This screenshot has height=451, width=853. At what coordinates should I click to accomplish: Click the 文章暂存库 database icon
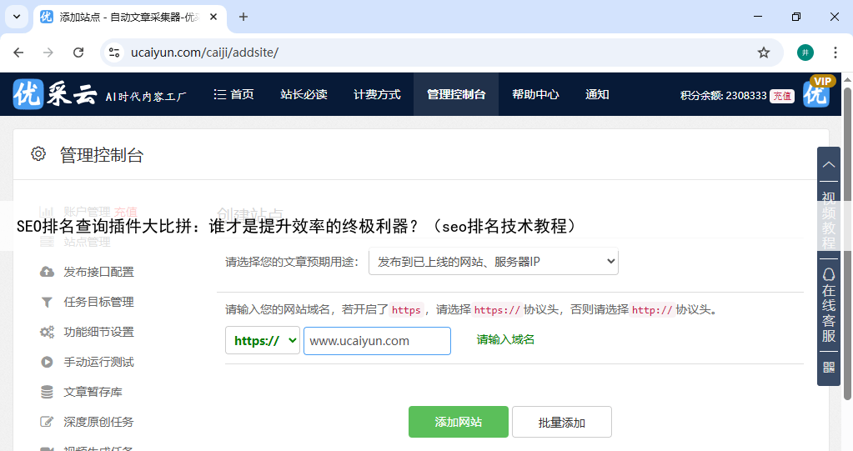click(x=47, y=392)
